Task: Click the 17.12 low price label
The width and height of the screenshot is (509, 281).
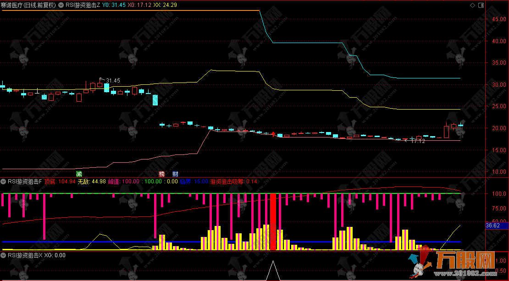Action: coord(417,141)
